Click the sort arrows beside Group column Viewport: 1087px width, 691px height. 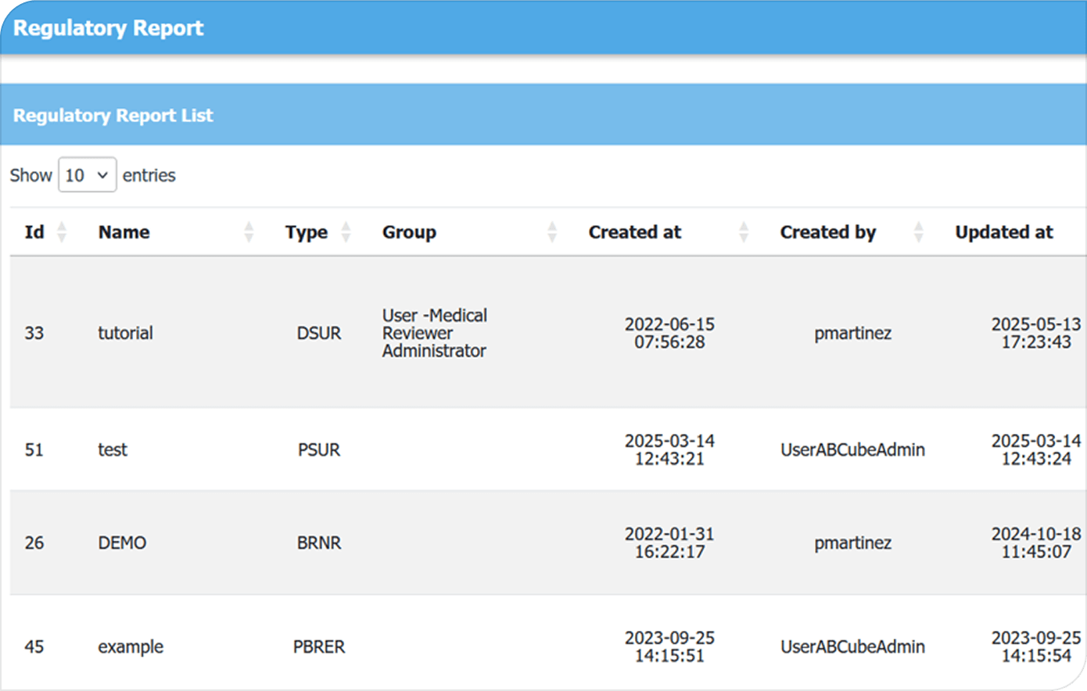point(552,232)
